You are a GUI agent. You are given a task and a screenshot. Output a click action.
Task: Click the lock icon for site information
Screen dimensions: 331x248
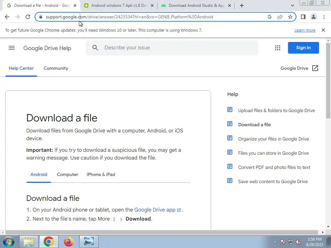click(41, 17)
